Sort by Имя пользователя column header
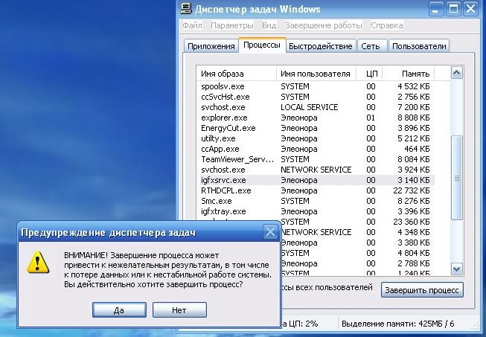486x337 pixels. coord(316,74)
